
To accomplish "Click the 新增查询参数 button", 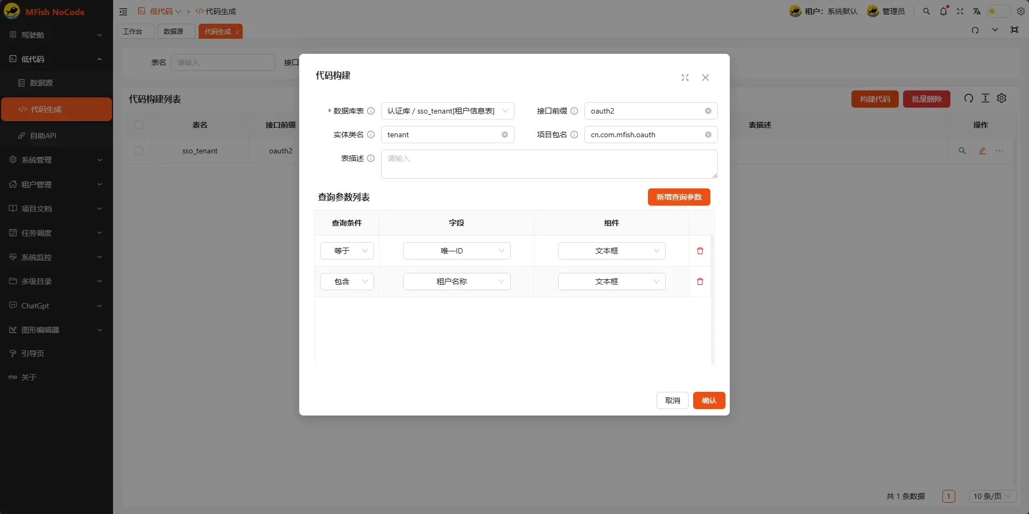I will click(x=678, y=197).
